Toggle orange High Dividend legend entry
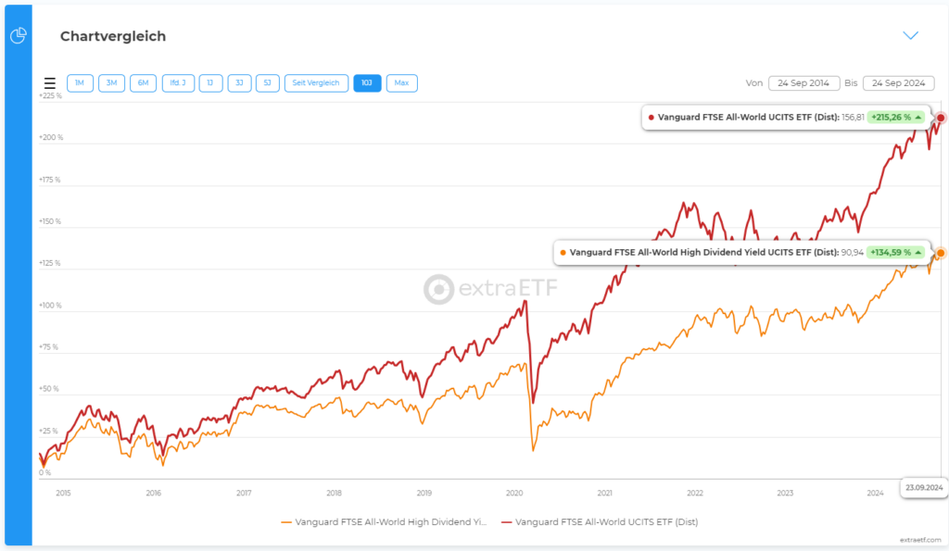 384,522
